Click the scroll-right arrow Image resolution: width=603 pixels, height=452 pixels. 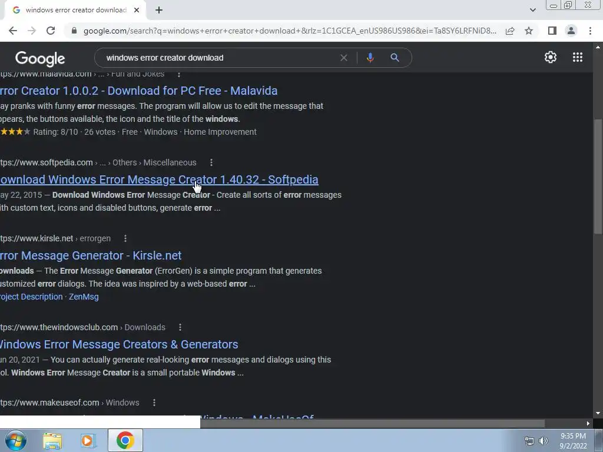point(588,423)
